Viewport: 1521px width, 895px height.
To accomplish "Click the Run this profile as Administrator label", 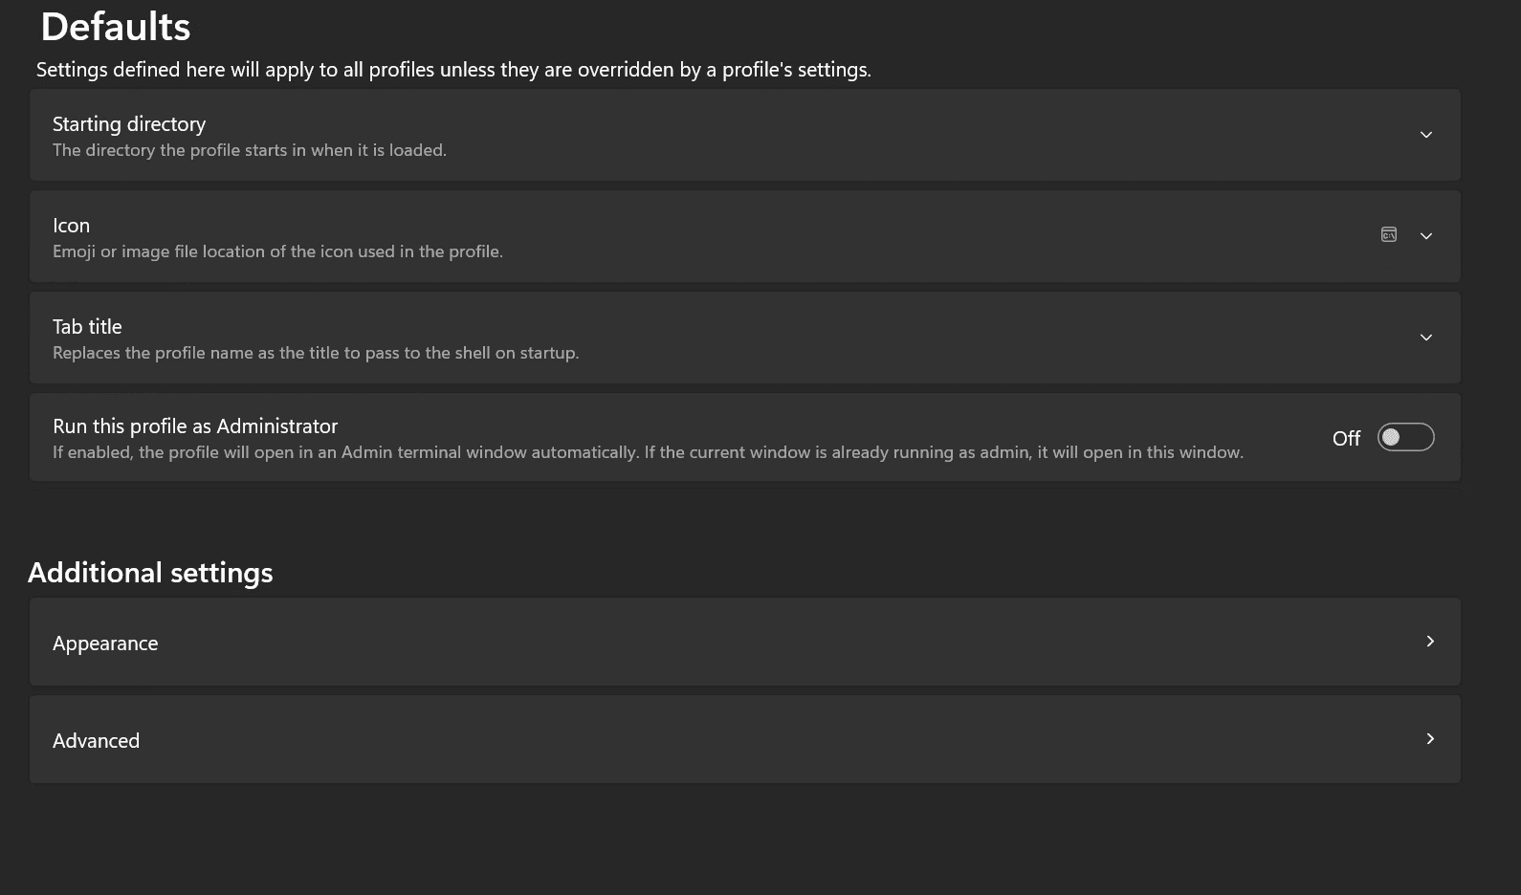I will pos(195,426).
